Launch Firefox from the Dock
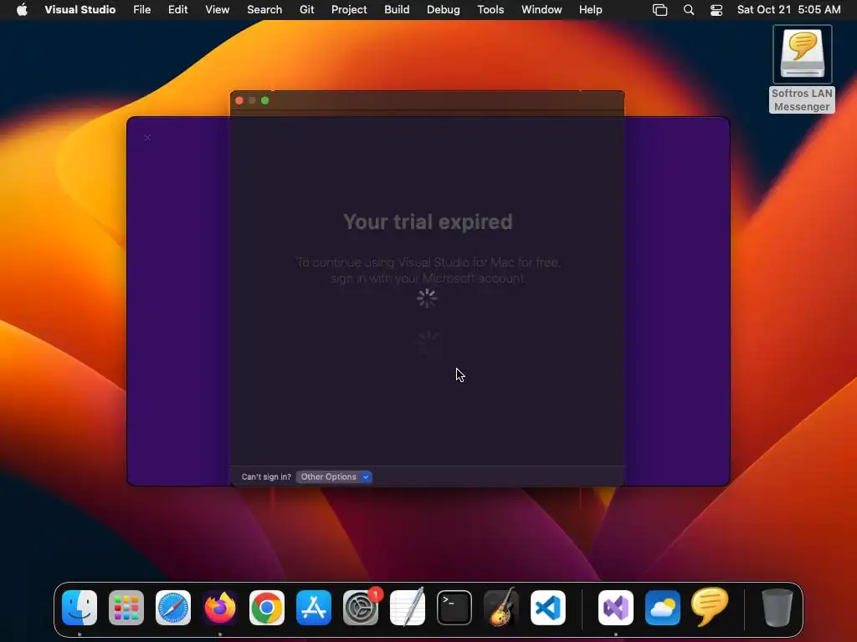This screenshot has height=642, width=857. (220, 608)
